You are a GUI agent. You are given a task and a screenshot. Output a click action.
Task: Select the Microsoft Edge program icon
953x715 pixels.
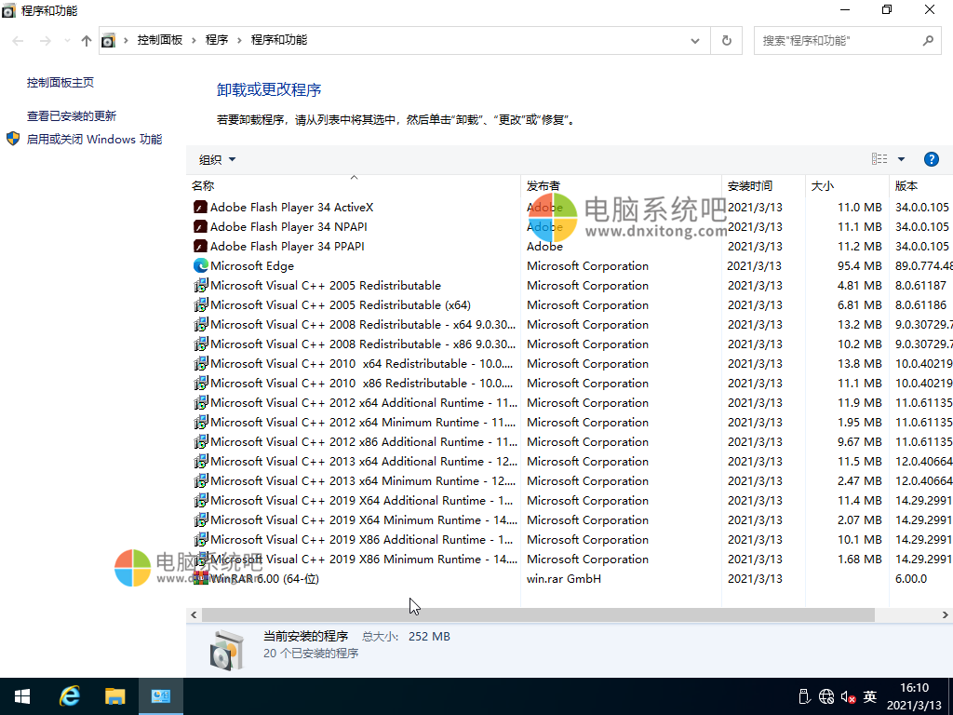point(200,266)
